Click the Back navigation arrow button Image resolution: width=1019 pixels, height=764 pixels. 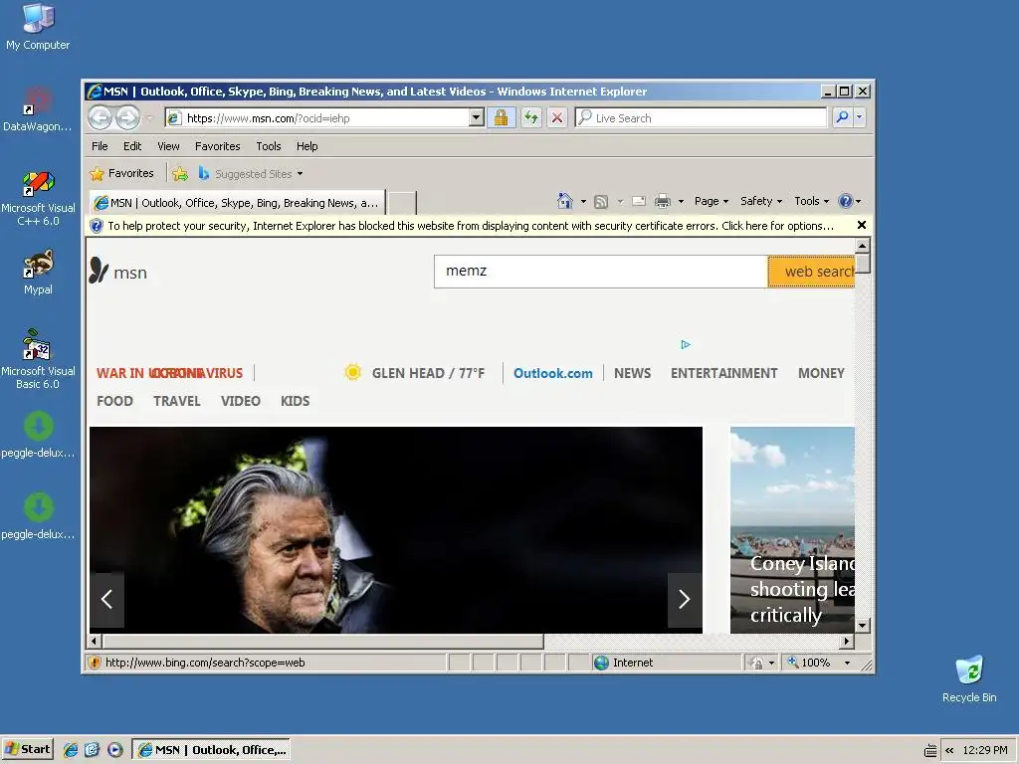click(x=101, y=117)
